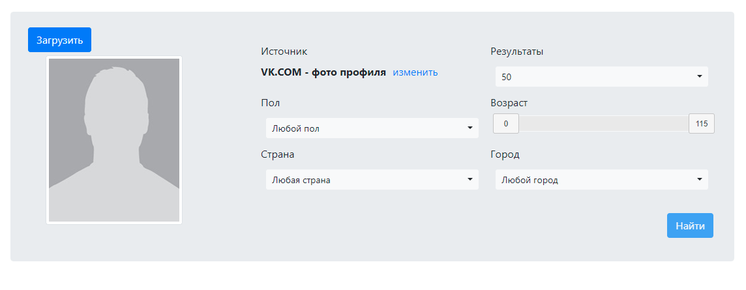The image size is (746, 290).
Task: Click the maximum age handle showing 115
Action: tap(702, 124)
